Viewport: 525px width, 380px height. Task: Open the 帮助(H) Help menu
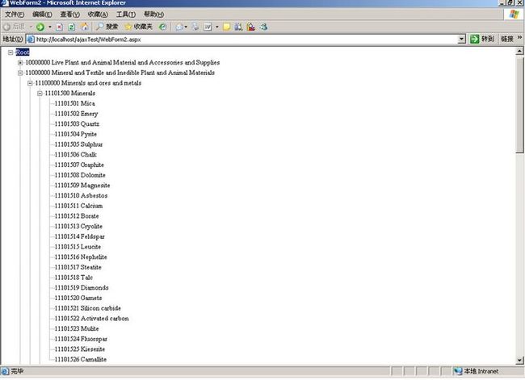tap(153, 15)
